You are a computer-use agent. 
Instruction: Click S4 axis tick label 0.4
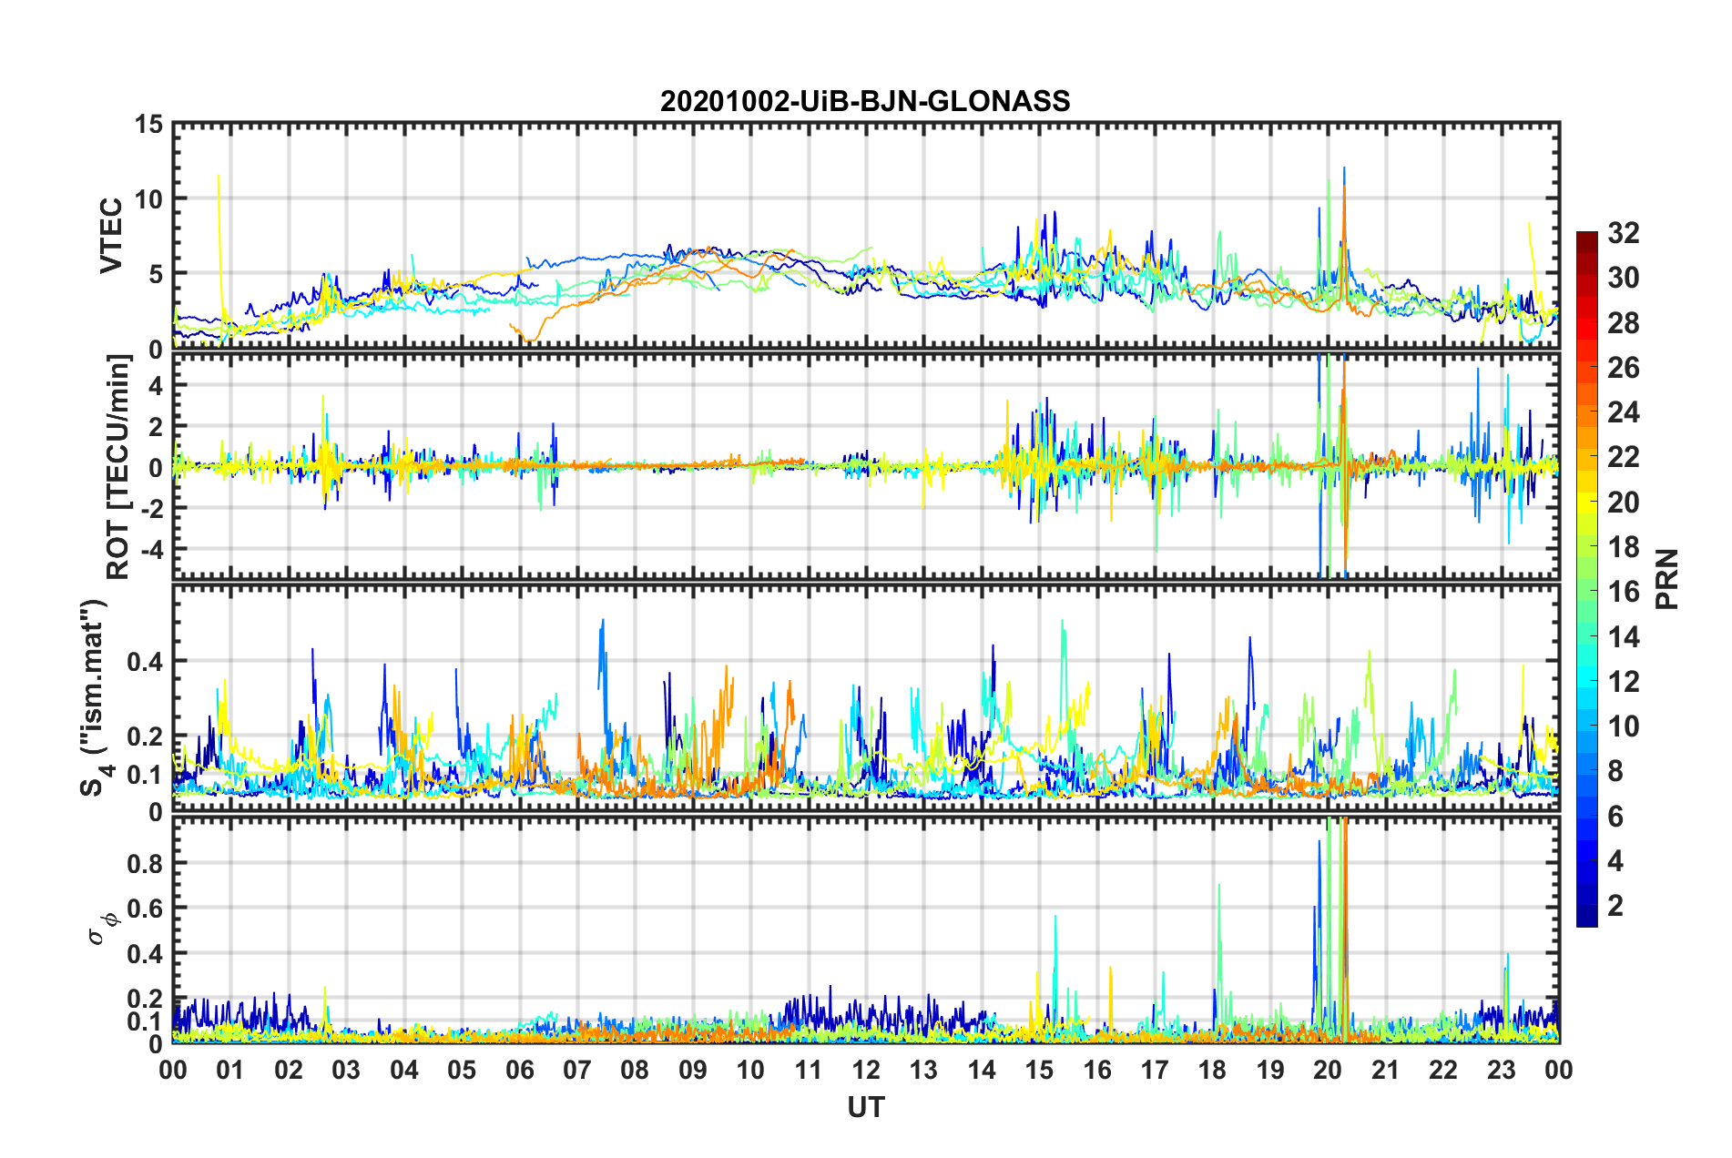(x=145, y=662)
